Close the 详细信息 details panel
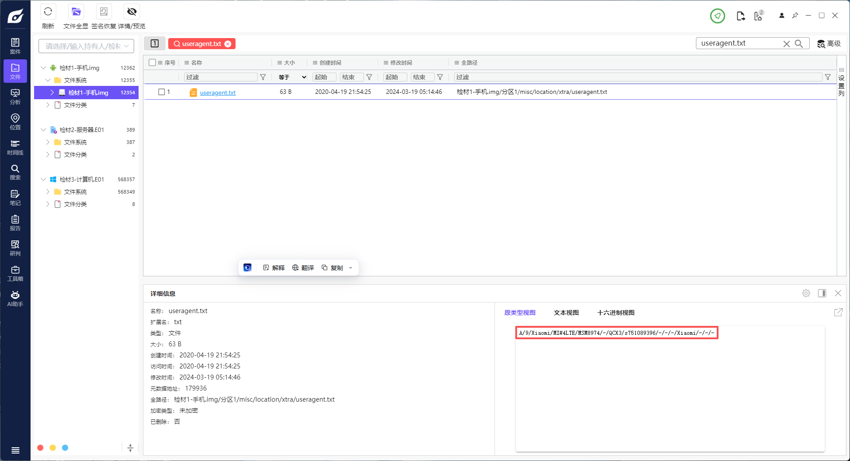The width and height of the screenshot is (850, 461). (838, 293)
